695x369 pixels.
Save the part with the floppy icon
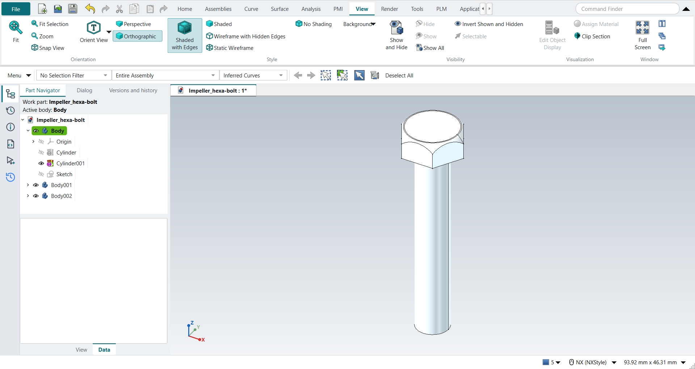73,9
